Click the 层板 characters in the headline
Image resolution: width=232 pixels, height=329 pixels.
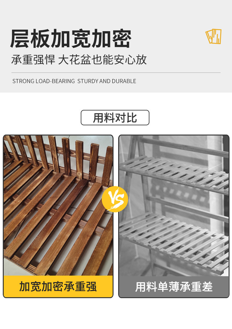point(30,39)
